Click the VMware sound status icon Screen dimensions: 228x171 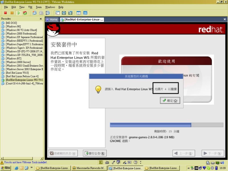(222, 163)
